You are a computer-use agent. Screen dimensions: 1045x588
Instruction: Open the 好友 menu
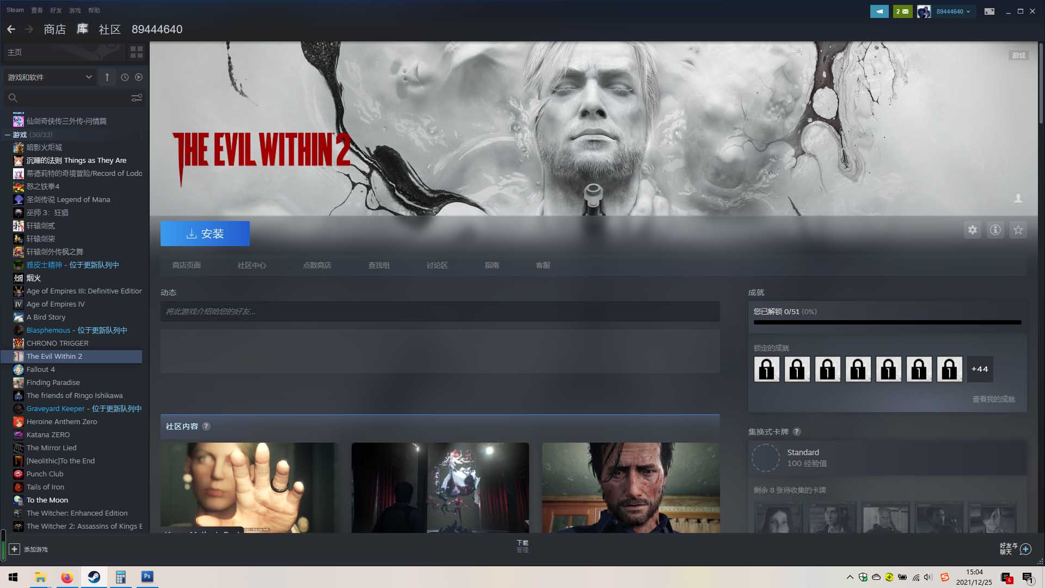(56, 10)
